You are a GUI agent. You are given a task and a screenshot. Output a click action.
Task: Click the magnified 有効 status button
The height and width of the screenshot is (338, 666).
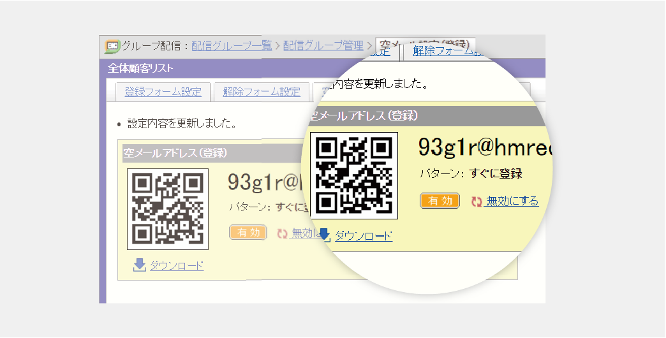coord(440,201)
